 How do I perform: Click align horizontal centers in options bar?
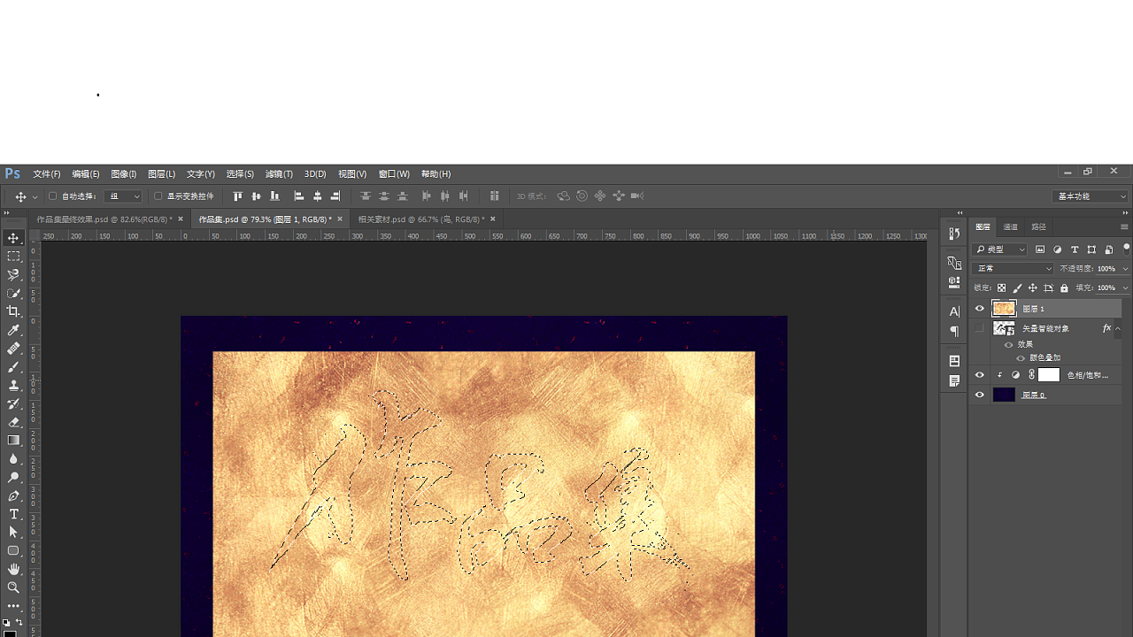point(318,196)
